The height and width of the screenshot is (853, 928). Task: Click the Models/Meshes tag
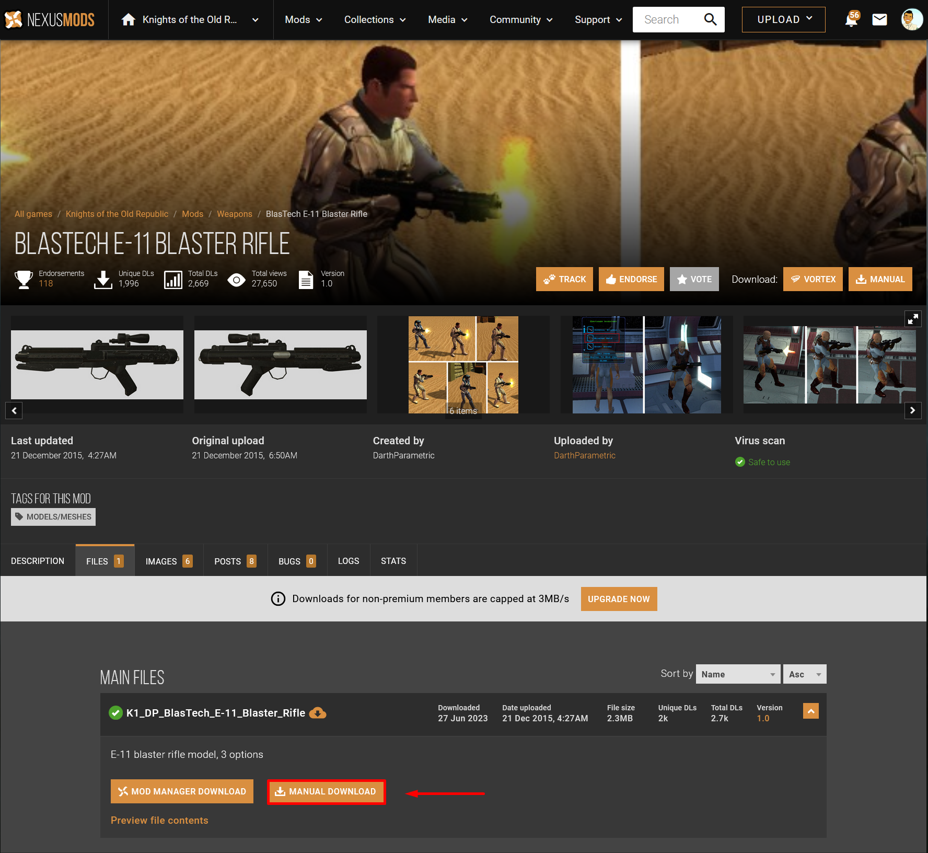click(x=53, y=517)
